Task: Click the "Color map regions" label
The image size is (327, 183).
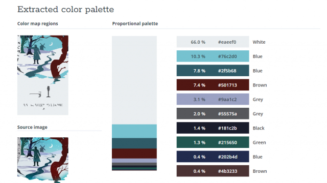Action: [x=37, y=24]
